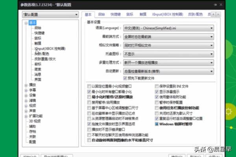Toggle Windows 锁屏时暂停 option
The image size is (236, 157).
pos(157,124)
